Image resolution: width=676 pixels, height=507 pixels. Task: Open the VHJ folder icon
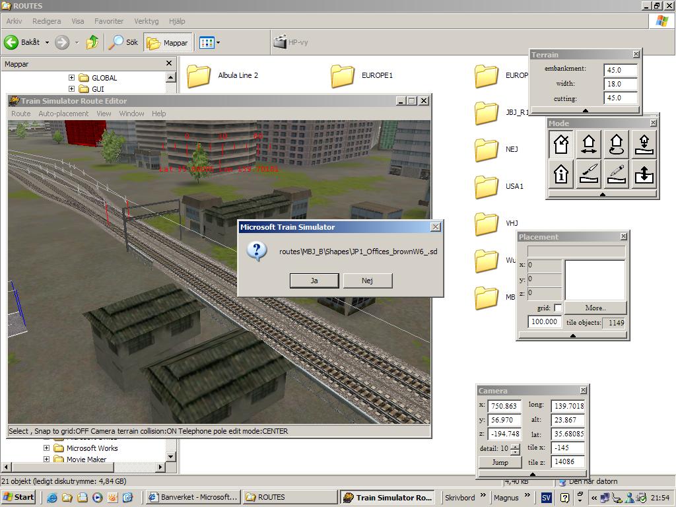pyautogui.click(x=487, y=224)
